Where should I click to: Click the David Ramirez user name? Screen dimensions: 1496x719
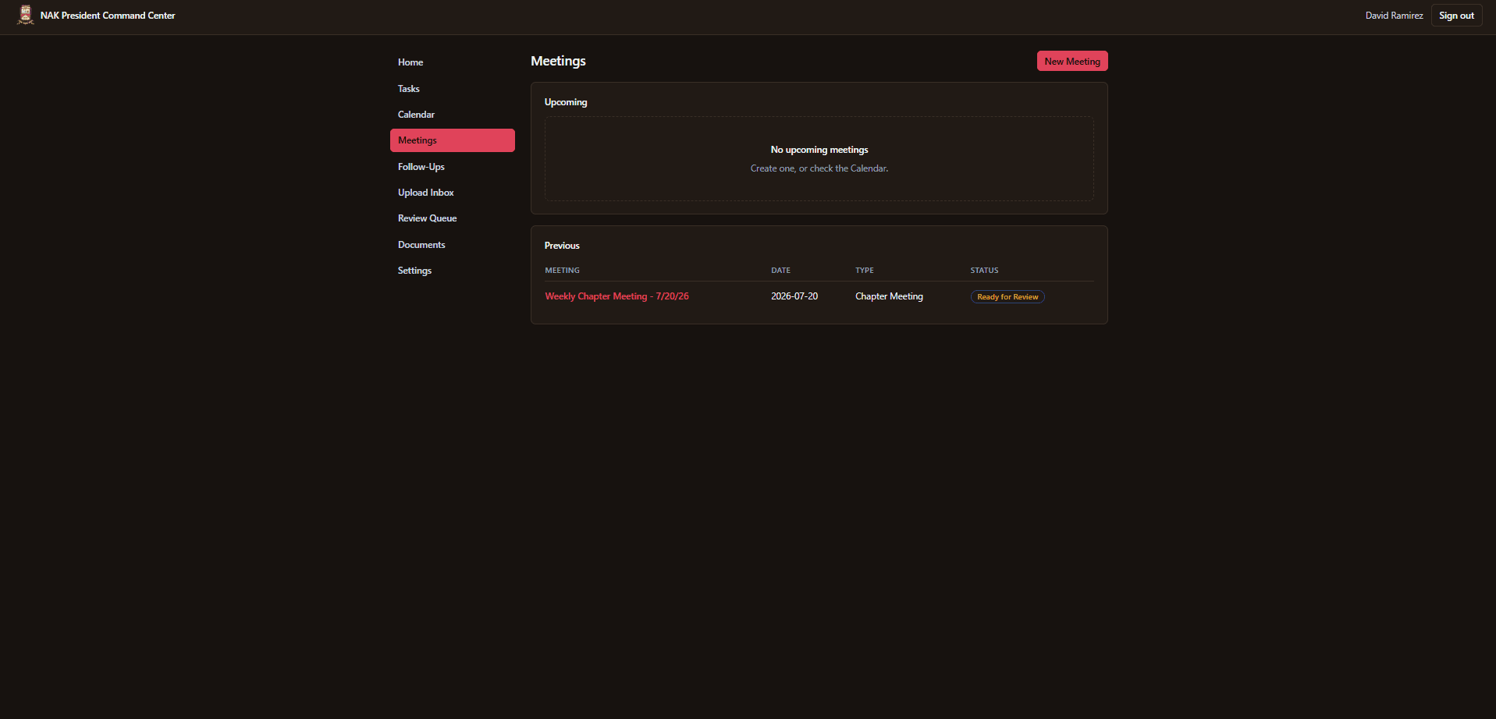pyautogui.click(x=1394, y=16)
